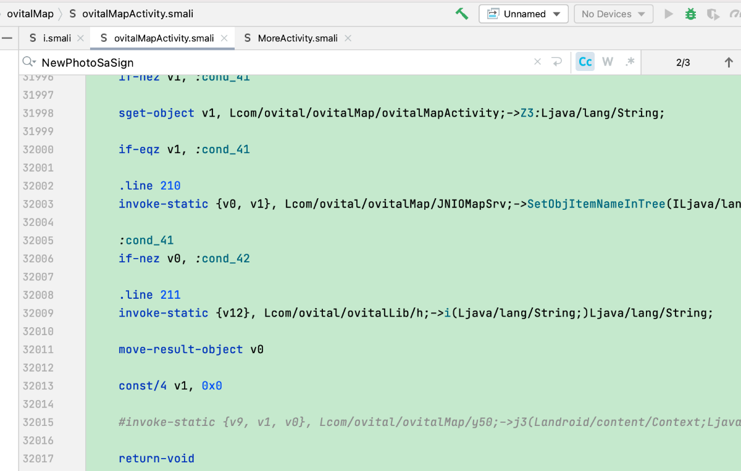Click the ovitalMap breadcrumb item
The height and width of the screenshot is (471, 741).
pos(30,14)
